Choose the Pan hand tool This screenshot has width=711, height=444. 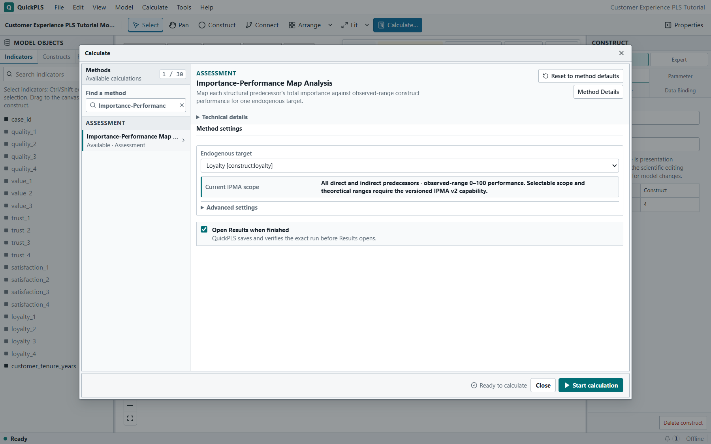[x=179, y=25]
